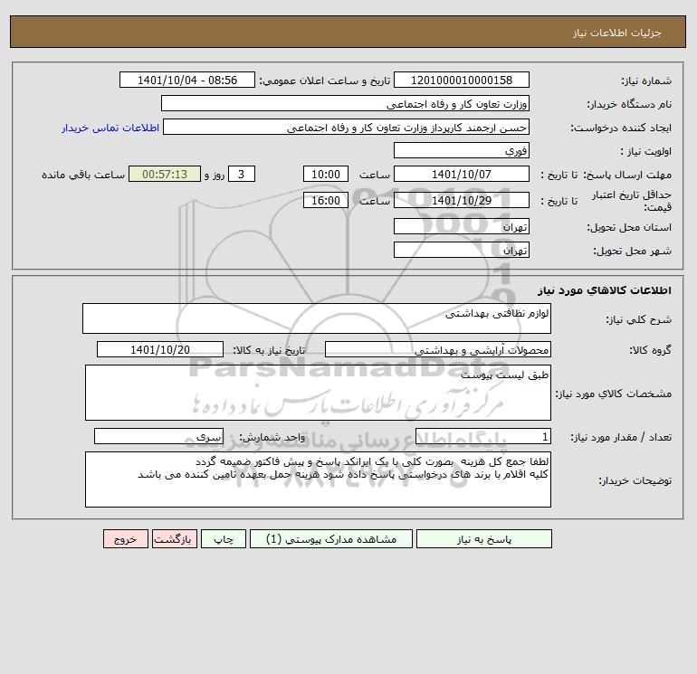The height and width of the screenshot is (674, 697).
Task: Click response deadline time 10:00
Action: pyautogui.click(x=326, y=175)
